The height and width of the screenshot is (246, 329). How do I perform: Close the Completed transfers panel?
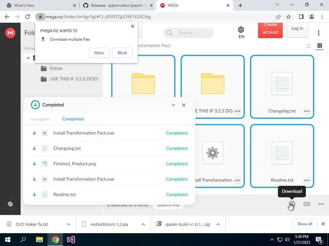point(184,105)
